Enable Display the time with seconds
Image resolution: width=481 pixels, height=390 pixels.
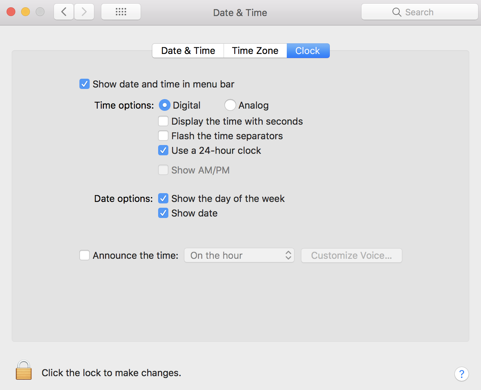163,121
